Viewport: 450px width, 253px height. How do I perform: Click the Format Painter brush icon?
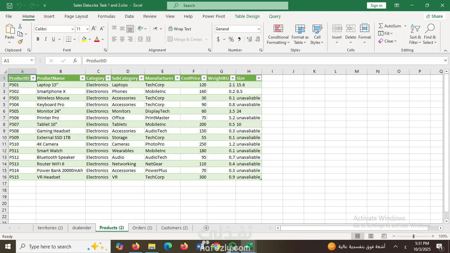coord(20,42)
